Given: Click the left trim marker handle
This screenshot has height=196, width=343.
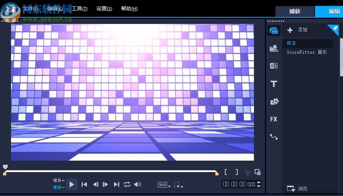Looking at the screenshot, I should pyautogui.click(x=4, y=173).
